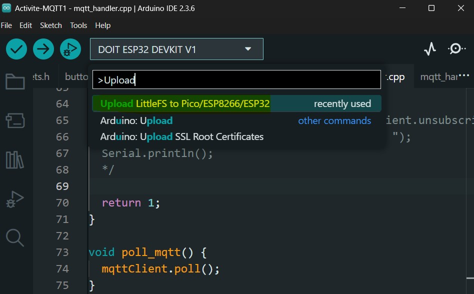
Task: Click the Upload arrow button in toolbar
Action: tap(43, 49)
